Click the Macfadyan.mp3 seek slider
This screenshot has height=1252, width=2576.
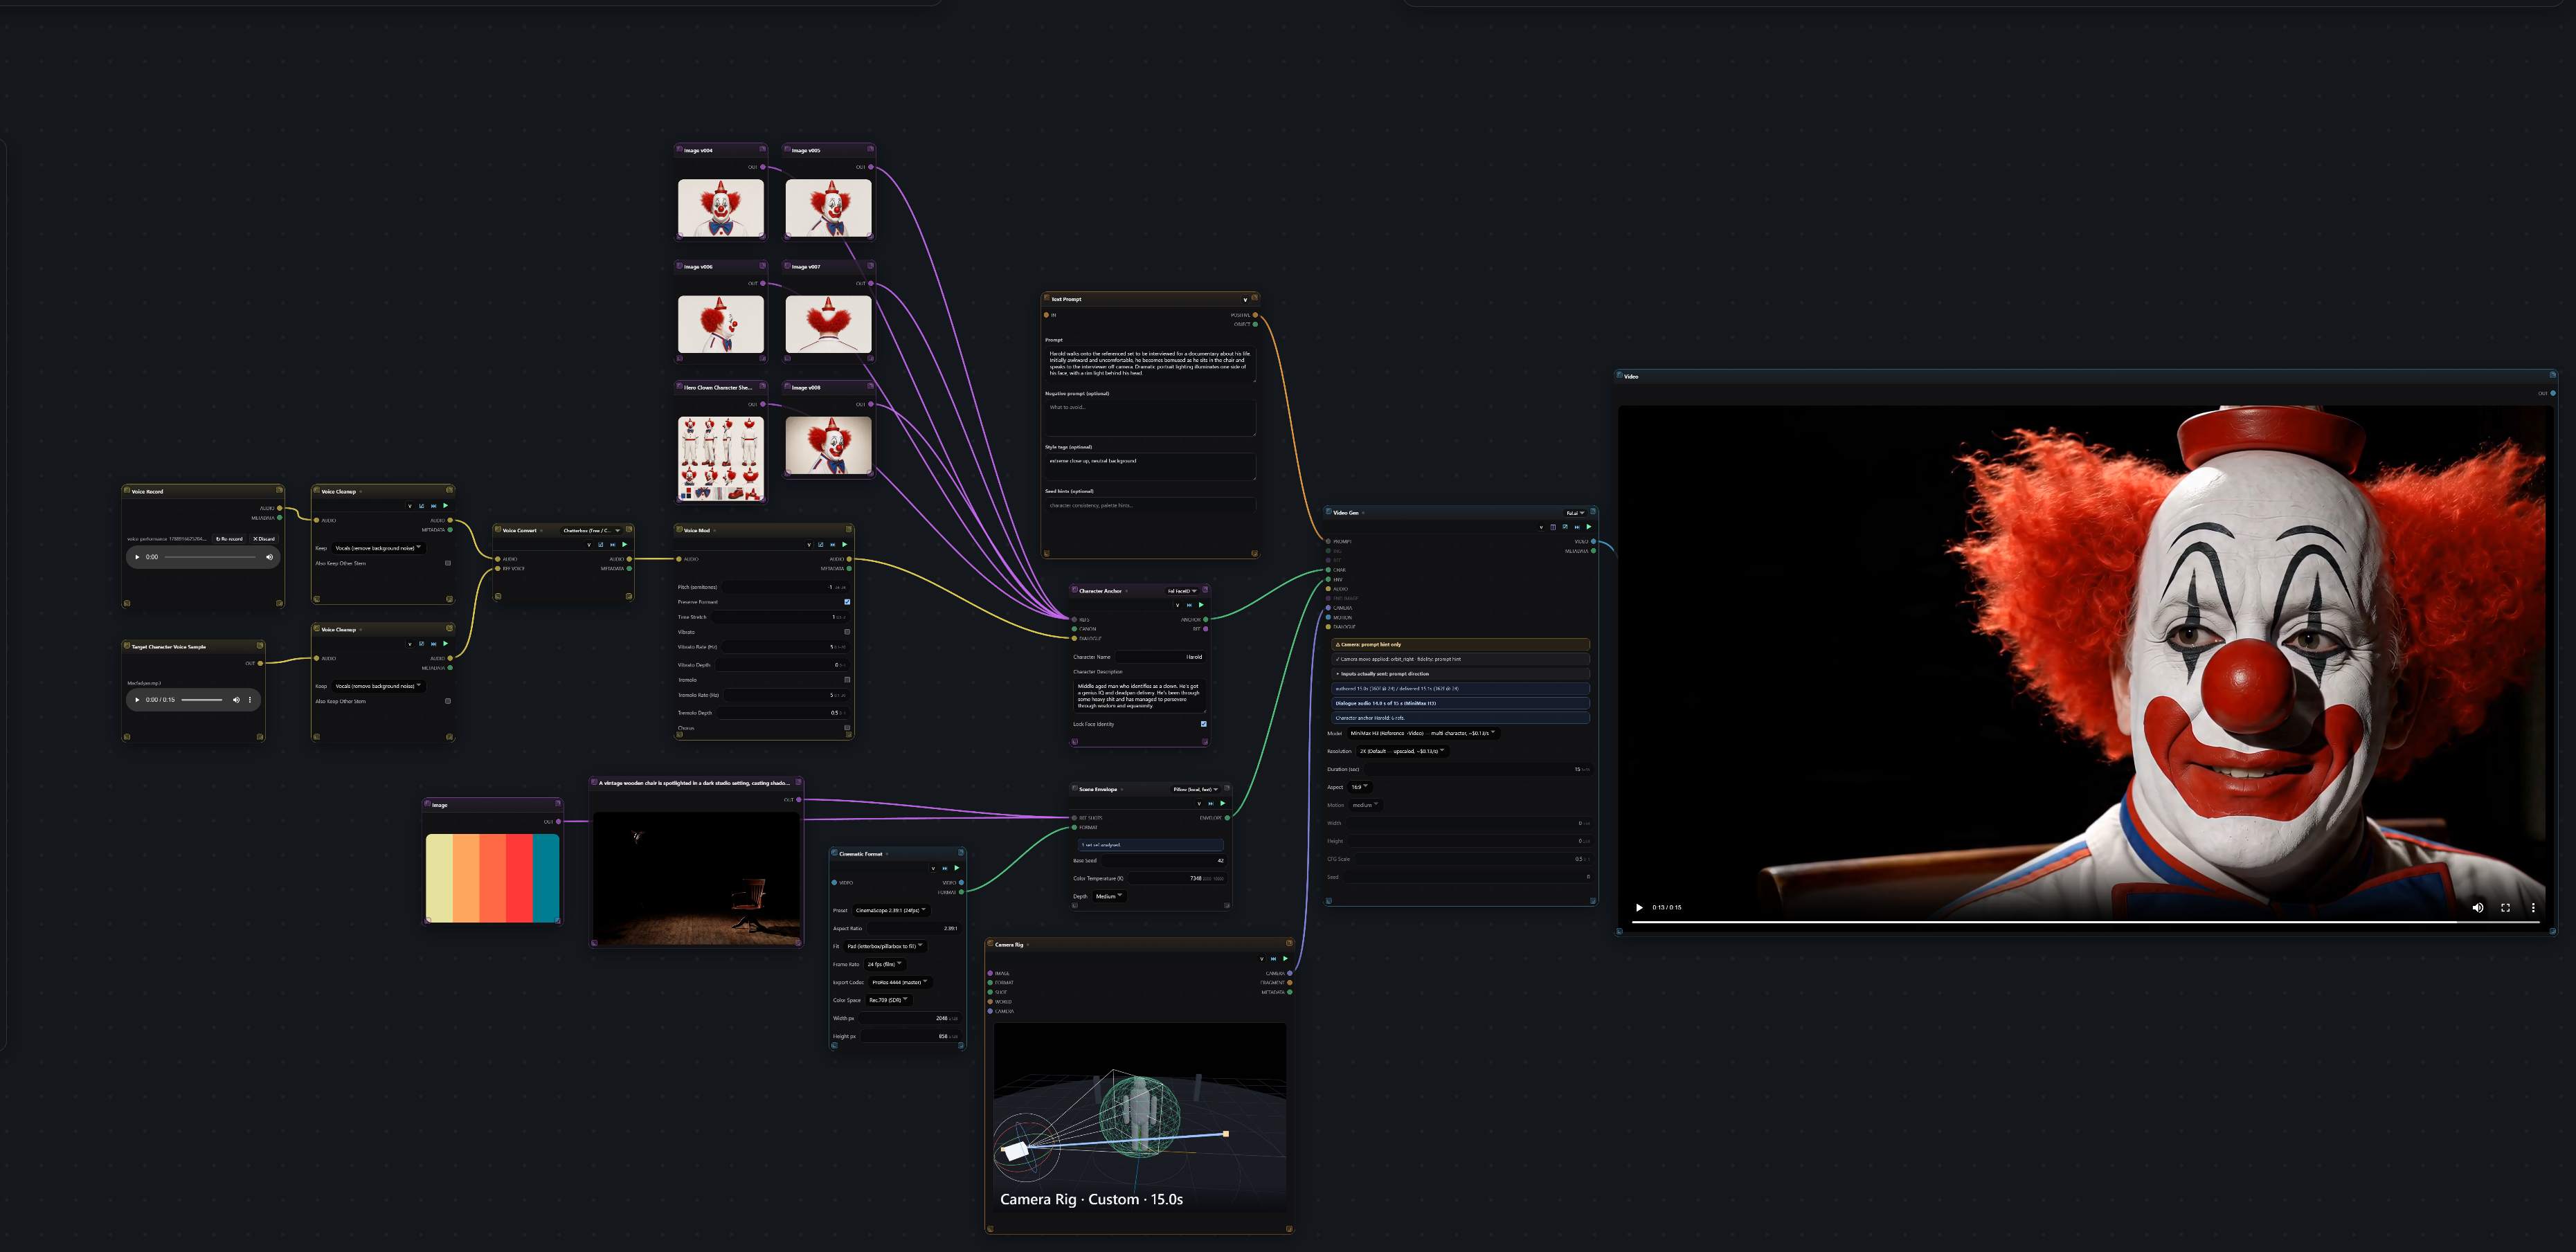[x=202, y=700]
